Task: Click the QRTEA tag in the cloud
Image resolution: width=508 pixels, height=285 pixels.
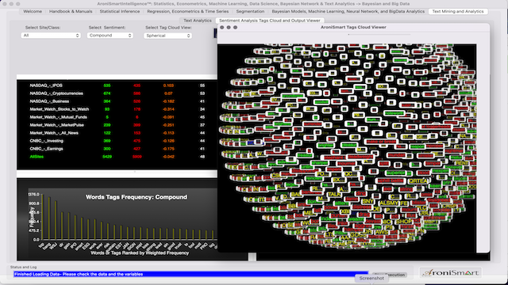Action: (418, 181)
